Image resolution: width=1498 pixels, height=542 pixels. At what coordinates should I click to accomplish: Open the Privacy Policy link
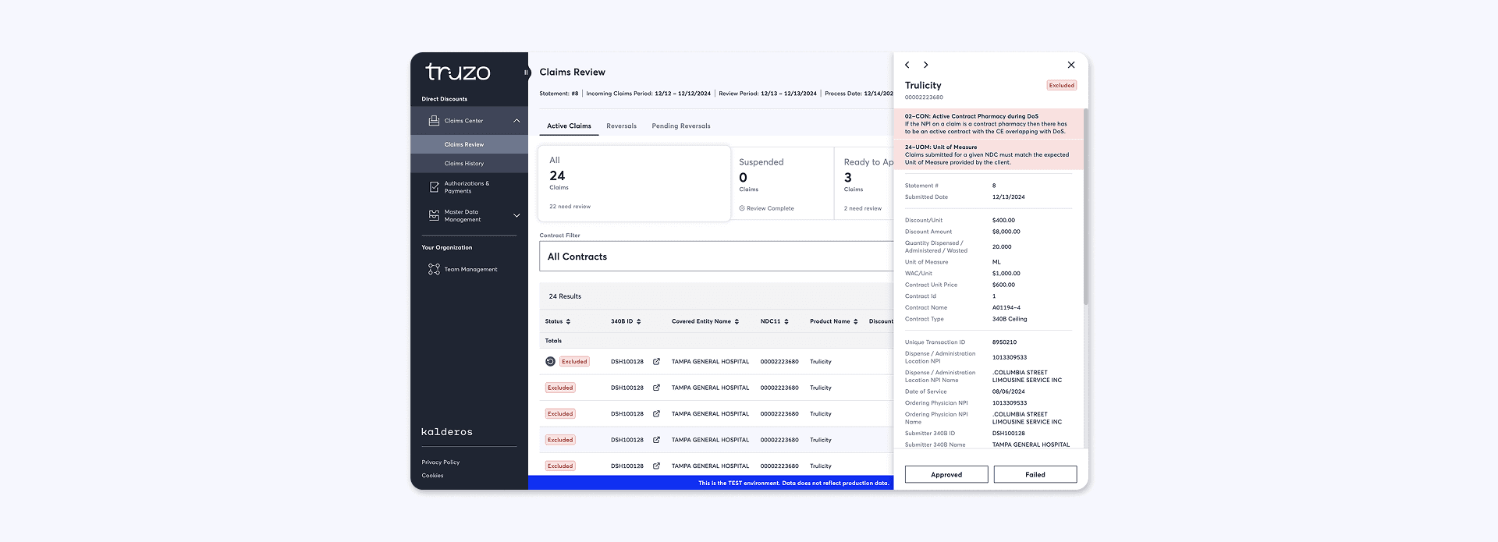click(x=441, y=462)
